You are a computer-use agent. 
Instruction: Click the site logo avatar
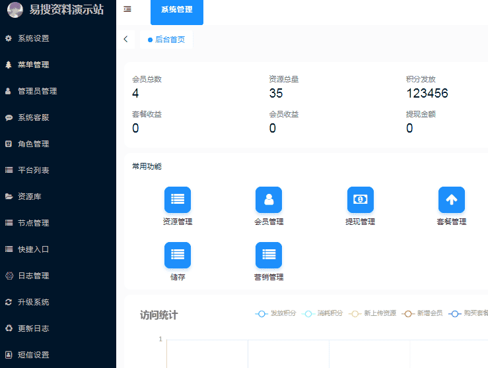pyautogui.click(x=15, y=10)
